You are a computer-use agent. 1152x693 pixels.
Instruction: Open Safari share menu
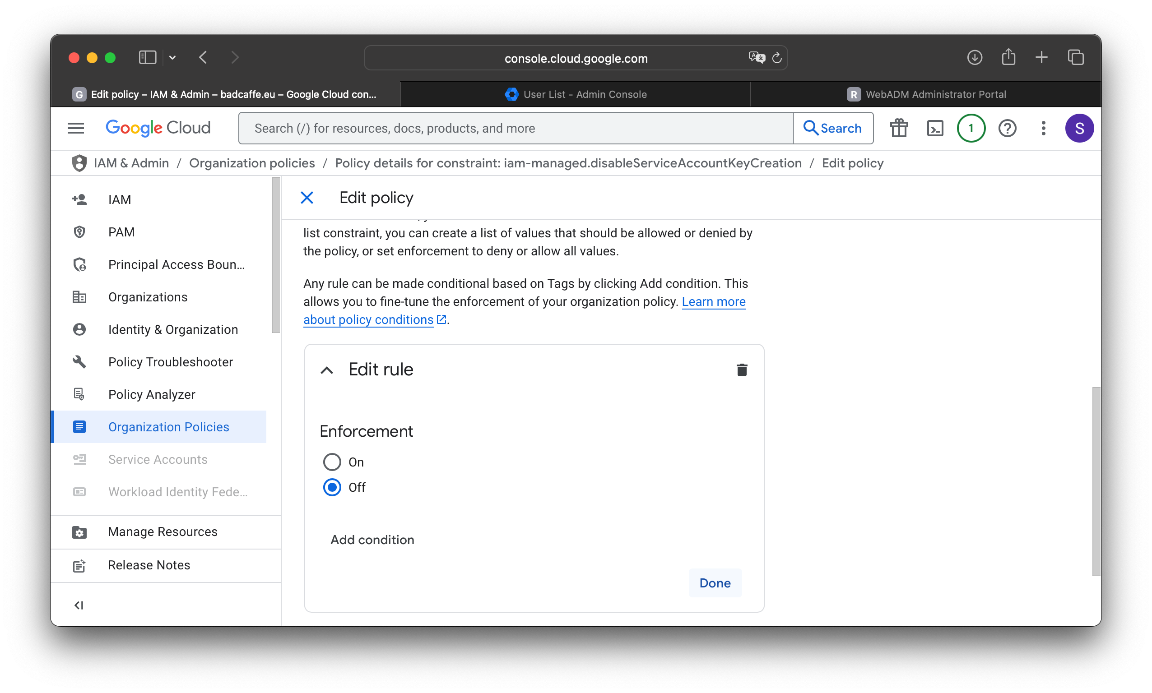pos(1008,56)
